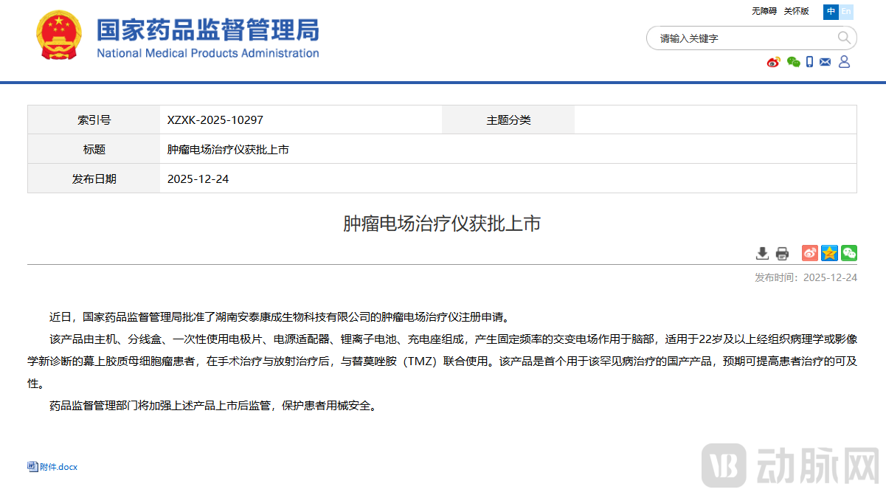
Task: Open the 关怀版 elderly-friendly version
Action: pyautogui.click(x=796, y=12)
